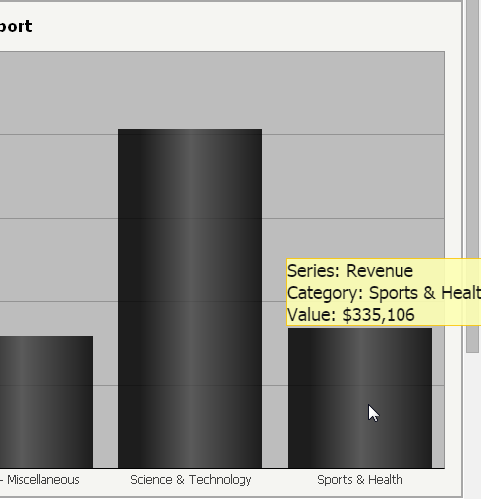Click the bold report title text
481x499 pixels.
(16, 27)
